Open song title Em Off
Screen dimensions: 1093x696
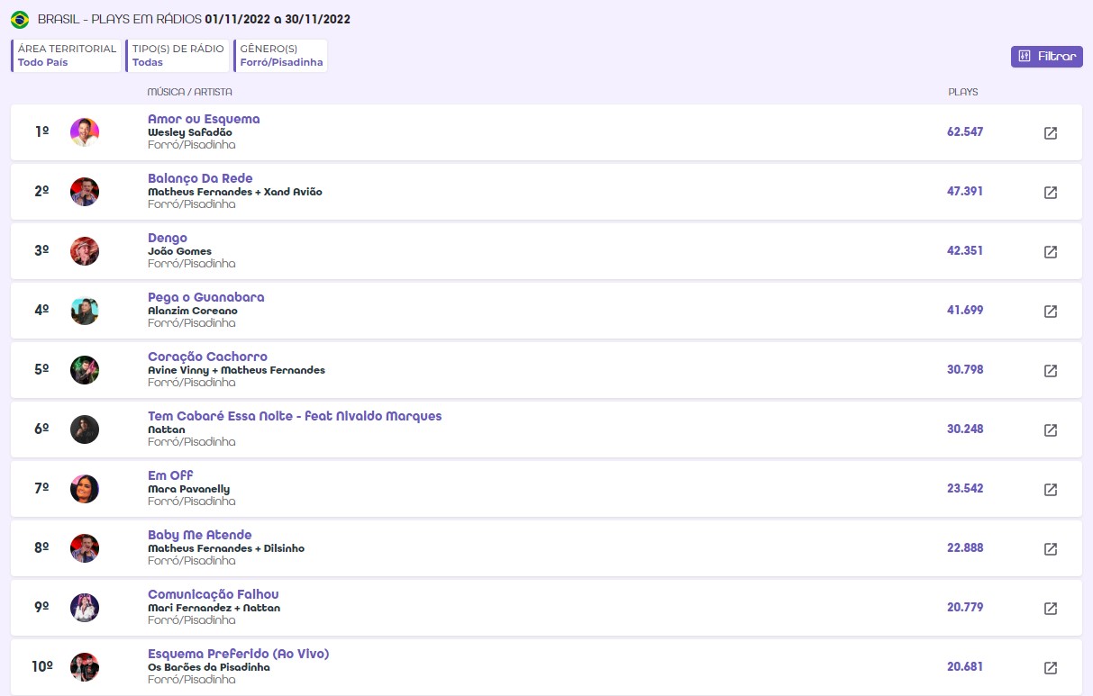tap(170, 475)
